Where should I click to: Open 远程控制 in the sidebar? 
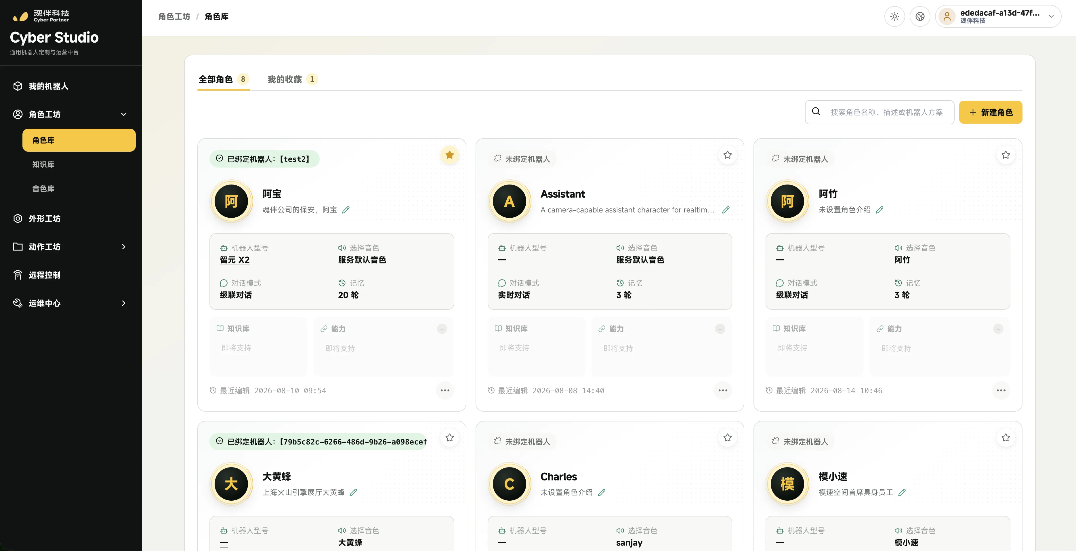(x=71, y=275)
